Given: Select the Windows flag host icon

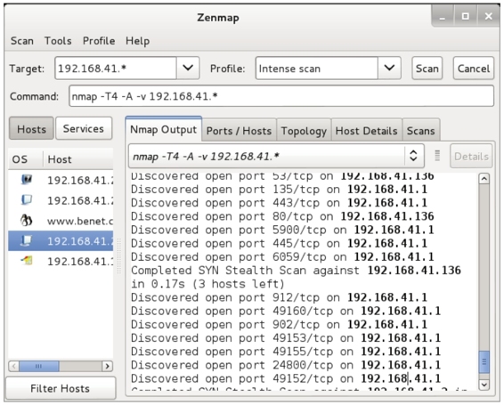Looking at the screenshot, I should pyautogui.click(x=27, y=261).
